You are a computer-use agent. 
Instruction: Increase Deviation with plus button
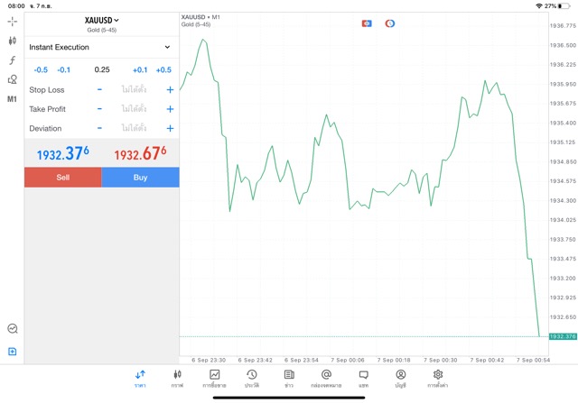click(170, 128)
